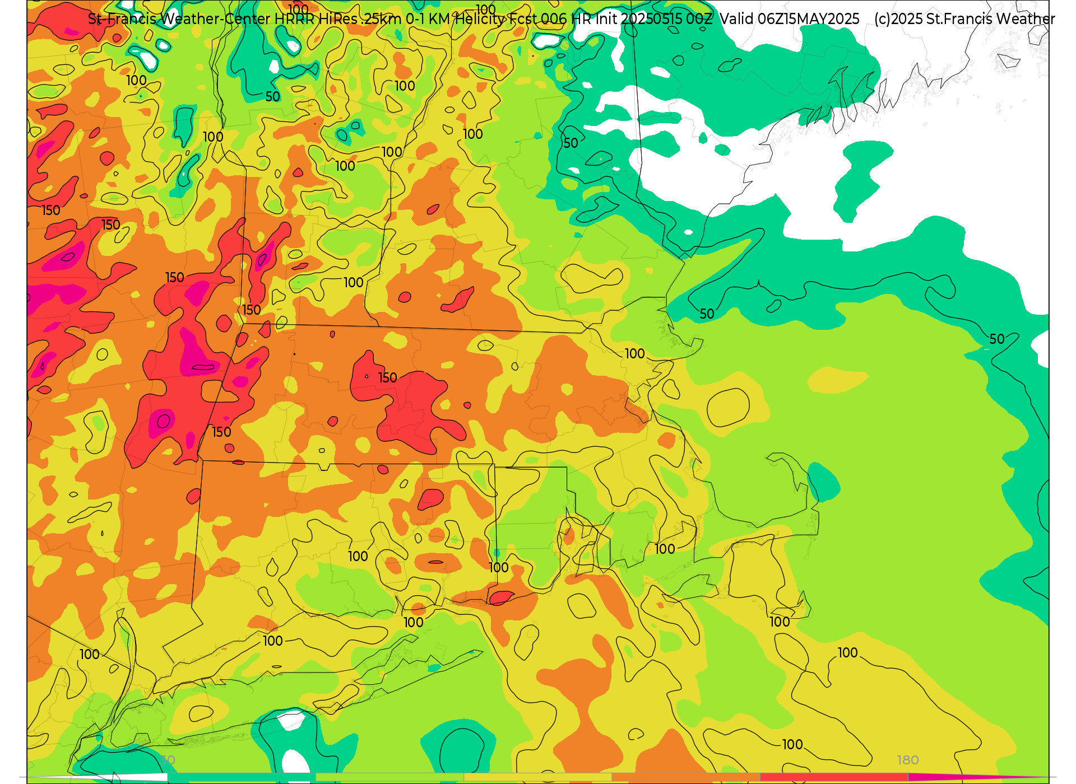Click the '180' color bar label
Image resolution: width=1076 pixels, height=784 pixels.
(907, 760)
